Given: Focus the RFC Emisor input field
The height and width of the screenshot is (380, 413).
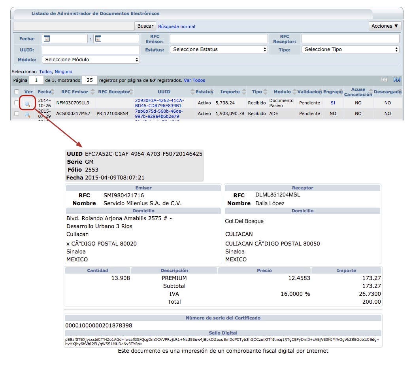Looking at the screenshot, I should (x=219, y=38).
